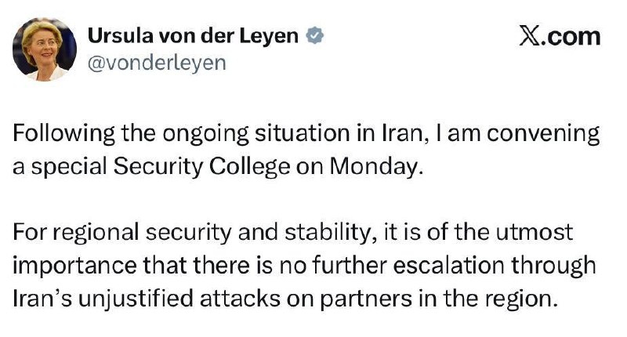Click the X logo in the corner
Image resolution: width=627 pixels, height=337 pixels.
coord(529,36)
